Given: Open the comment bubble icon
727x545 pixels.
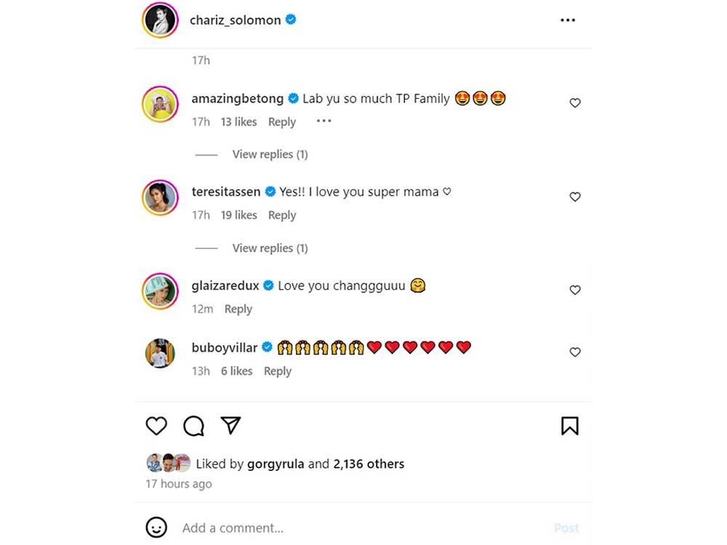Looking at the screenshot, I should point(193,426).
